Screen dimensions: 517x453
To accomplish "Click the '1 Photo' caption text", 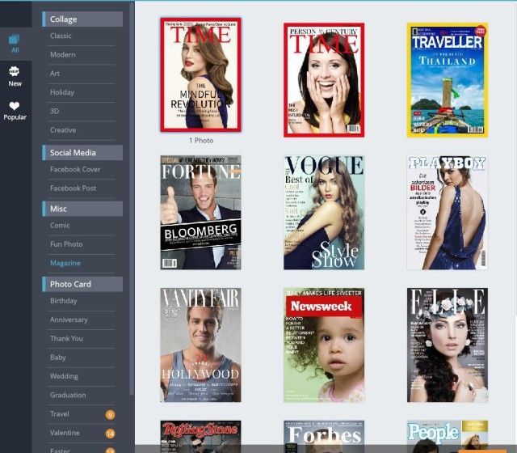I will pyautogui.click(x=201, y=140).
